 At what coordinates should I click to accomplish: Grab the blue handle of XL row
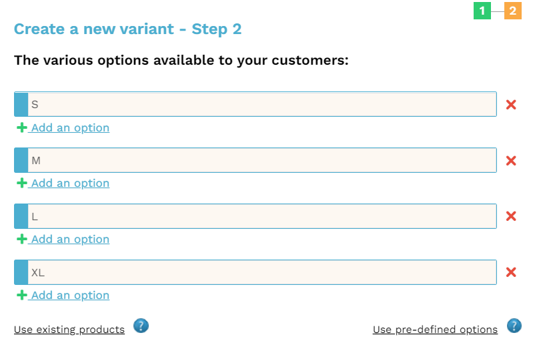tap(21, 272)
